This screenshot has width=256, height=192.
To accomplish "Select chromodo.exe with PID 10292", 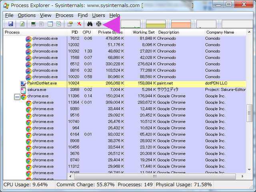I will point(125,51).
